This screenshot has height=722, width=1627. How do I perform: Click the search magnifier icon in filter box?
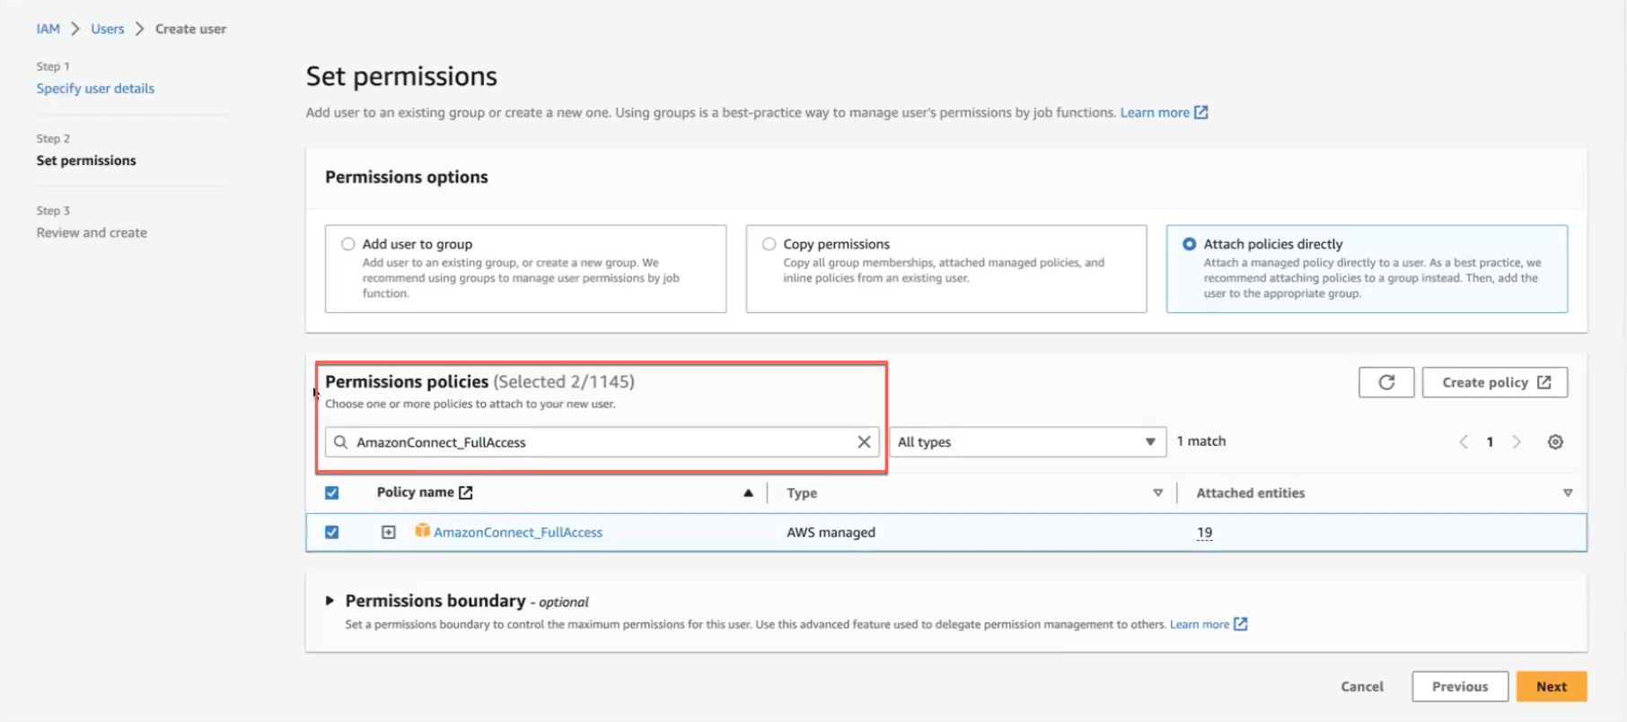pyautogui.click(x=340, y=442)
